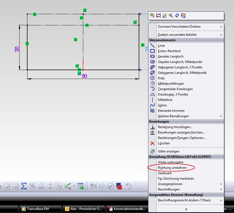Toggle the Gesteuert dimension option
The height and width of the screenshot is (213, 234).
tap(165, 173)
